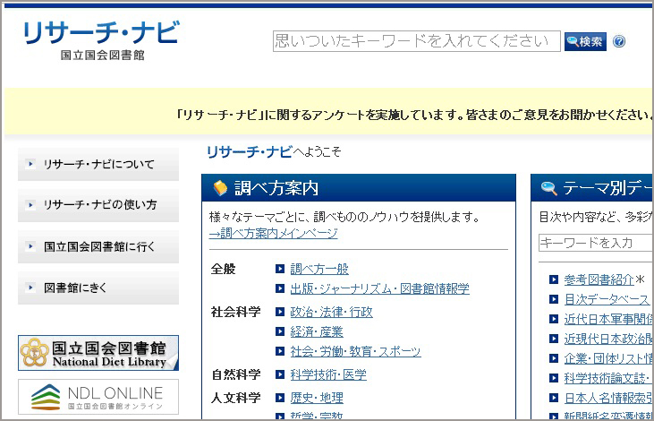
Task: Open 出版・ジャーナリズム・図書館情報学 link
Action: coord(380,288)
